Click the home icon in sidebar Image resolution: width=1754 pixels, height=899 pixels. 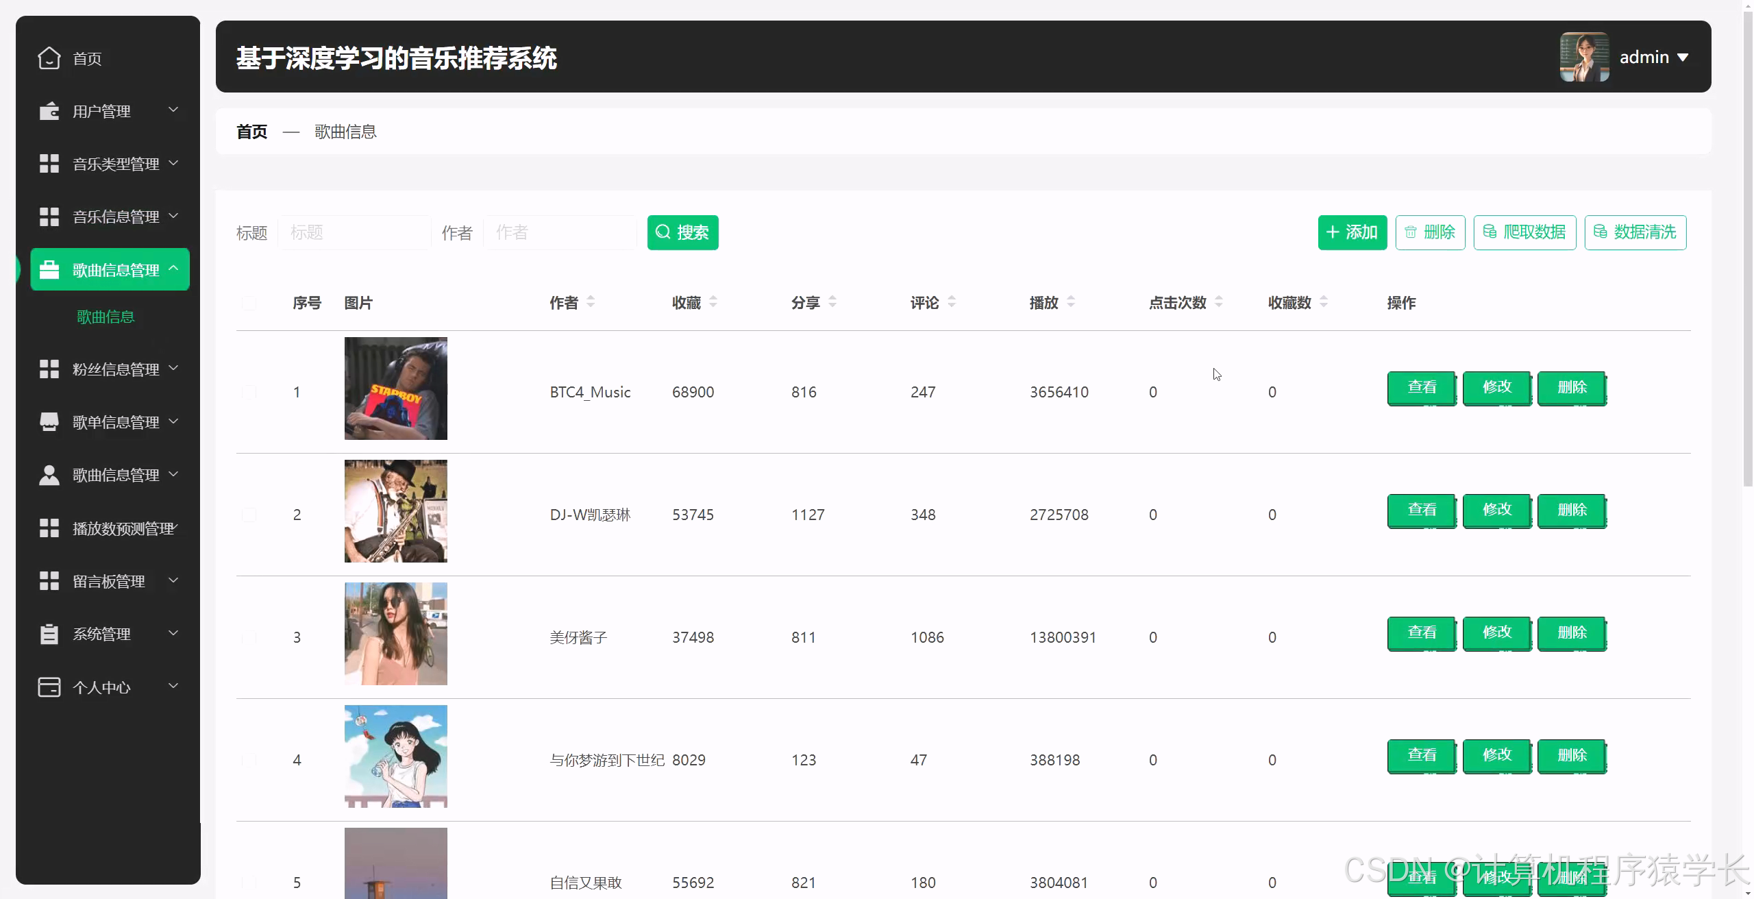tap(49, 58)
